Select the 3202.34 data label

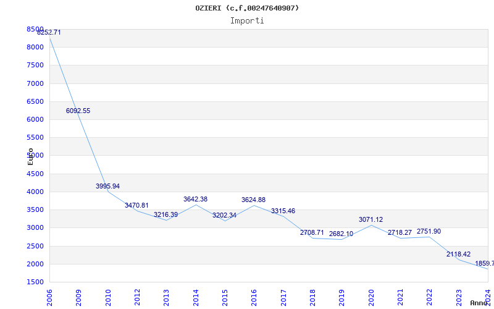(x=224, y=216)
